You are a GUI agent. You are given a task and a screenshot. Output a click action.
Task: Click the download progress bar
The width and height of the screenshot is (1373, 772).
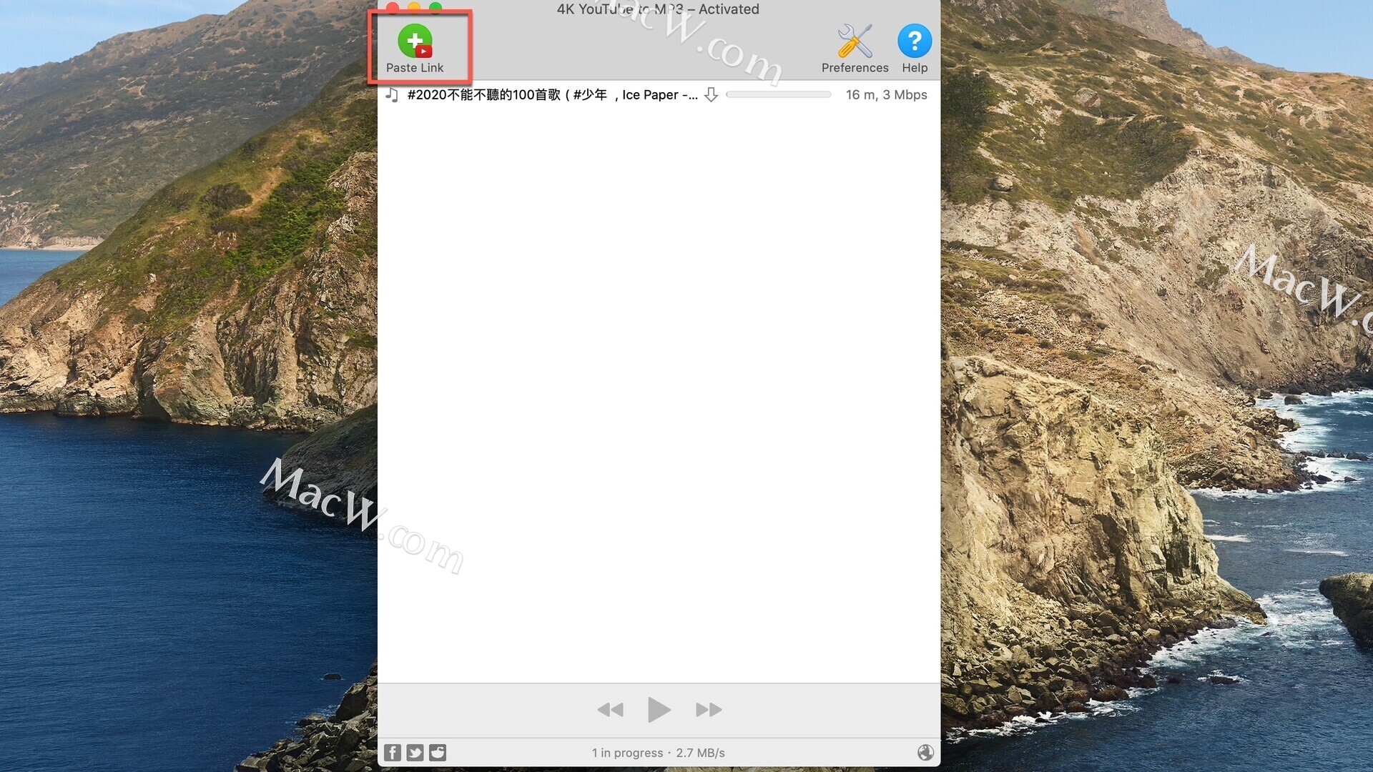(x=779, y=94)
